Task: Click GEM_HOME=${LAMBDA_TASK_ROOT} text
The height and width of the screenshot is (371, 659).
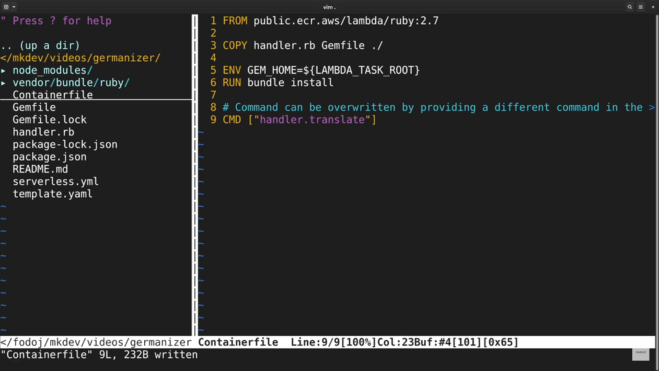Action: pos(334,70)
